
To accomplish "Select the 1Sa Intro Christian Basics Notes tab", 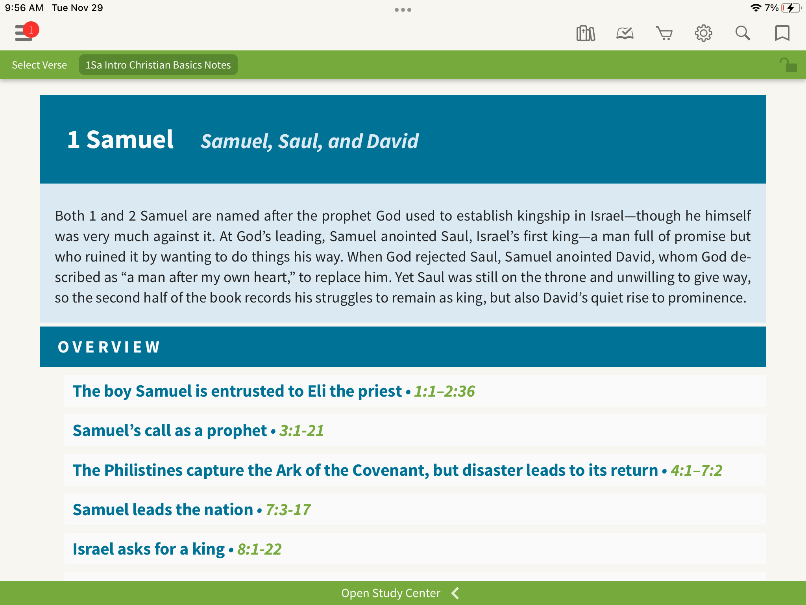I will (x=158, y=65).
